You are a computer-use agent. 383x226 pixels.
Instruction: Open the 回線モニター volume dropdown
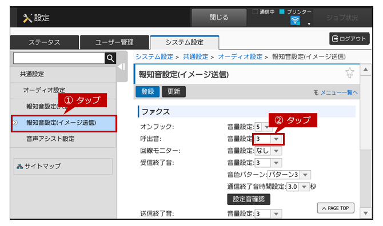[x=268, y=151]
